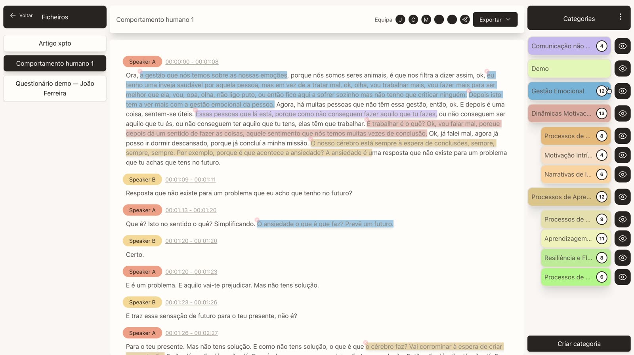Image resolution: width=634 pixels, height=355 pixels.
Task: Toggle visibility of Processos de Apre... category
Action: tap(623, 197)
